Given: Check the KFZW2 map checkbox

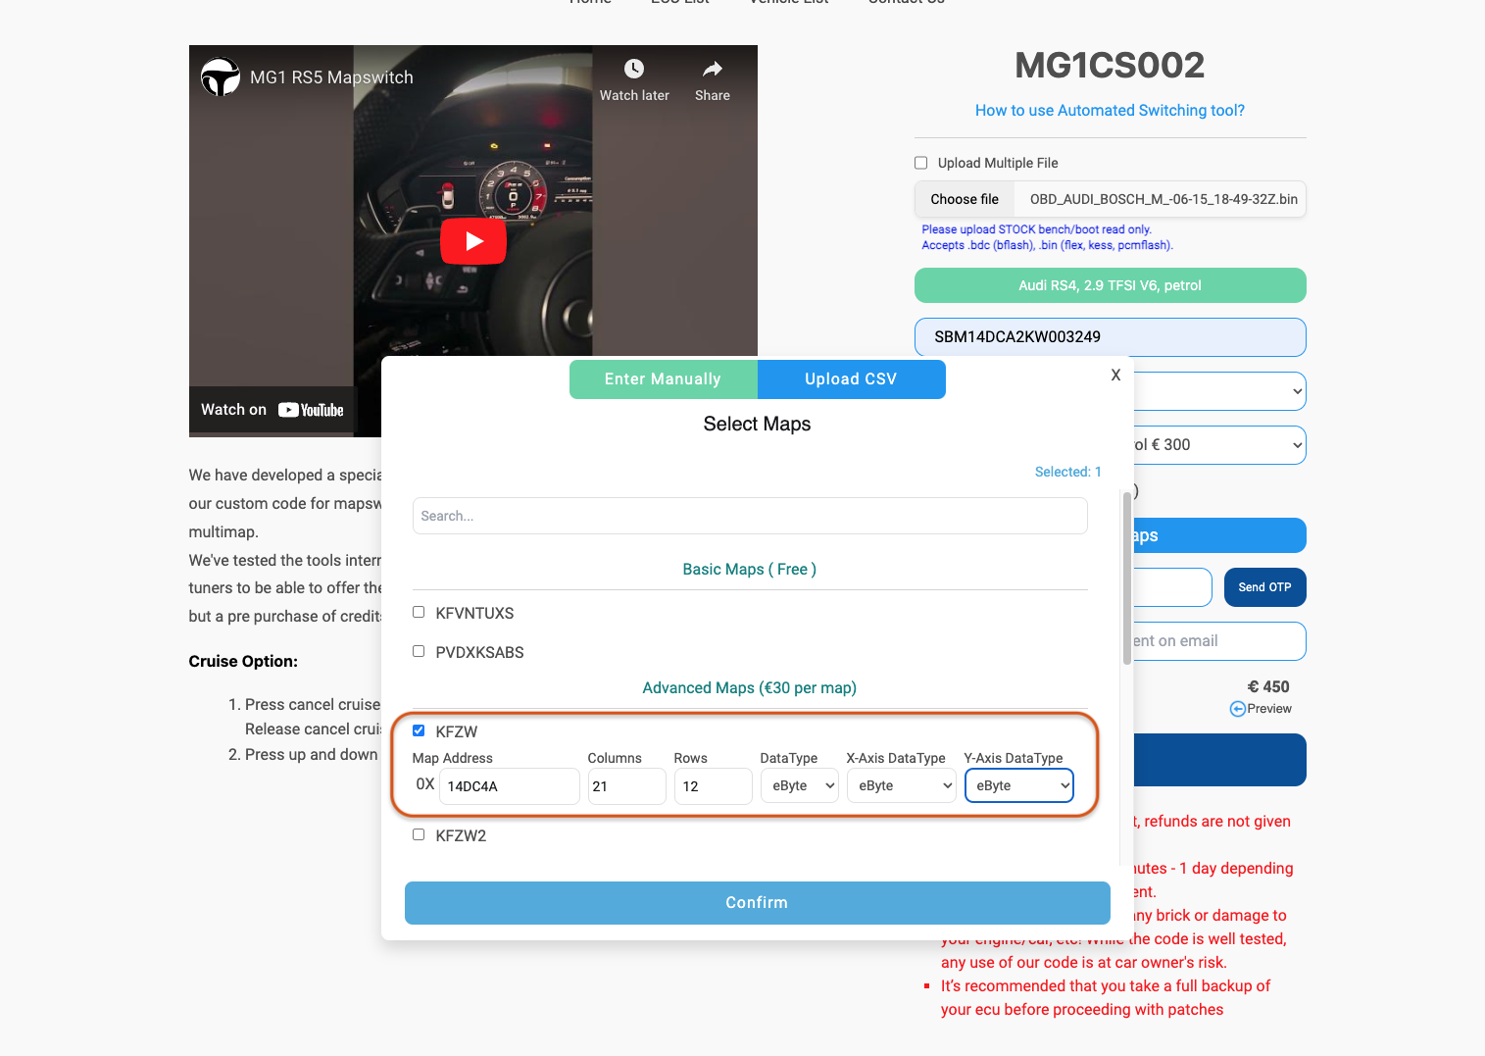Looking at the screenshot, I should coord(419,834).
